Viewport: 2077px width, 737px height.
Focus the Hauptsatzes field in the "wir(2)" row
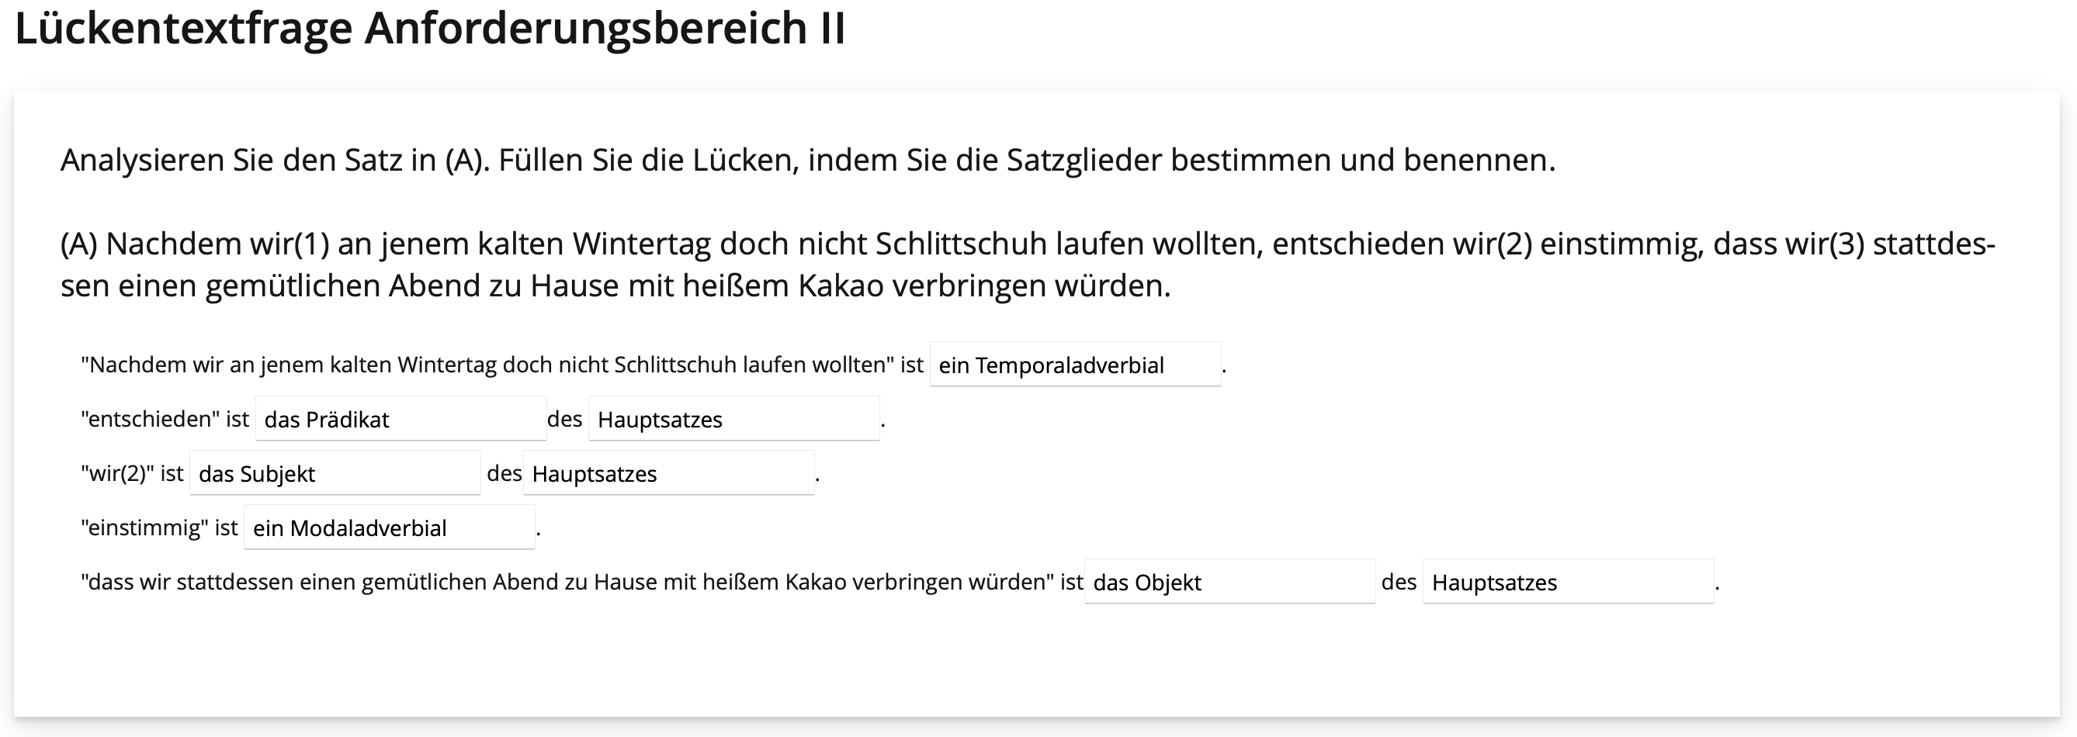coord(668,473)
